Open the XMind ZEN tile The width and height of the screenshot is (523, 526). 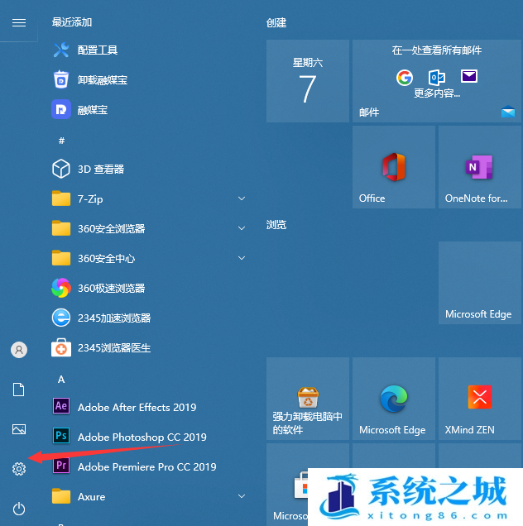point(480,399)
